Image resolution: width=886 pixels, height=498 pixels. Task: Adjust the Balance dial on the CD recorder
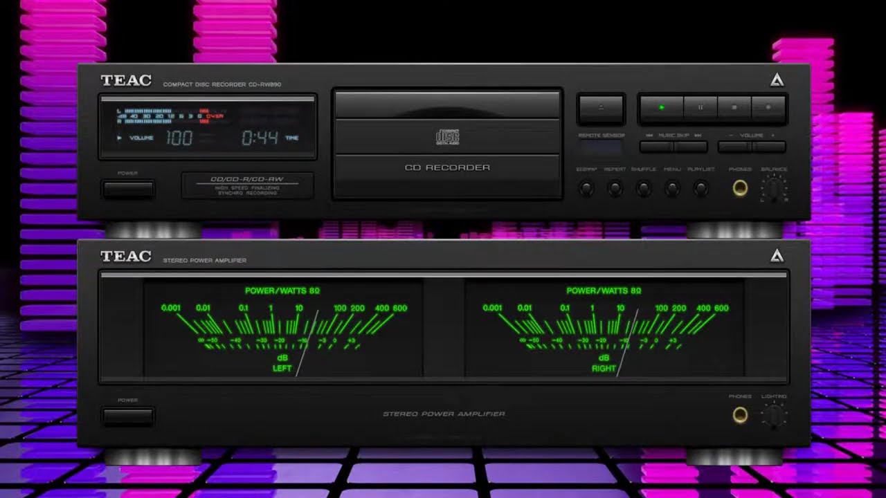point(774,188)
